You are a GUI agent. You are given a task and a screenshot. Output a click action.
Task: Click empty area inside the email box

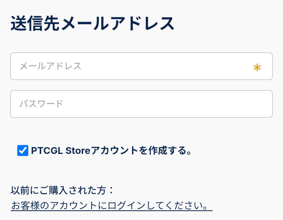click(x=166, y=66)
